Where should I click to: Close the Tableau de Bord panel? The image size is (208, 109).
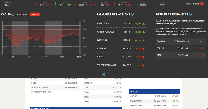point(202,4)
